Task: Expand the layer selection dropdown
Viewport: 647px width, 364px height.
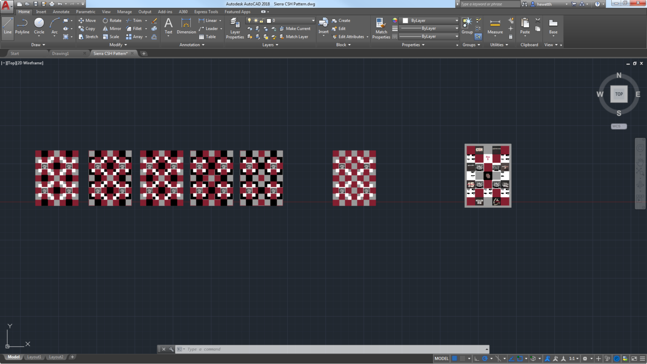Action: (x=313, y=20)
